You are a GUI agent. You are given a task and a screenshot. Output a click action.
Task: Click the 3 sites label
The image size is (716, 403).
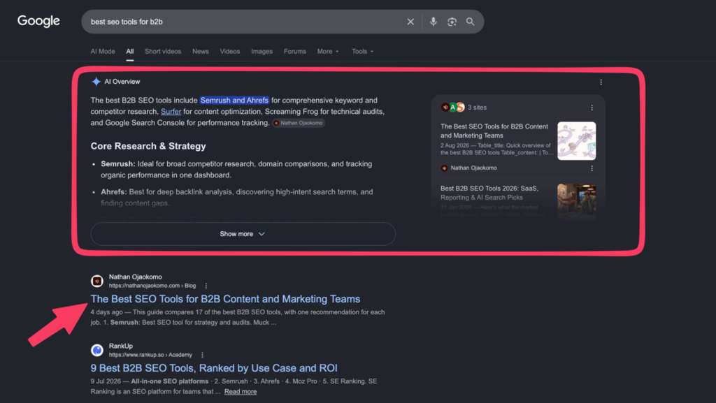[477, 108]
